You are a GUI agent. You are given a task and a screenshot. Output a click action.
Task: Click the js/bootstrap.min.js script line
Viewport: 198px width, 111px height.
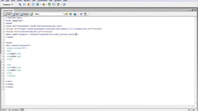tap(29, 31)
